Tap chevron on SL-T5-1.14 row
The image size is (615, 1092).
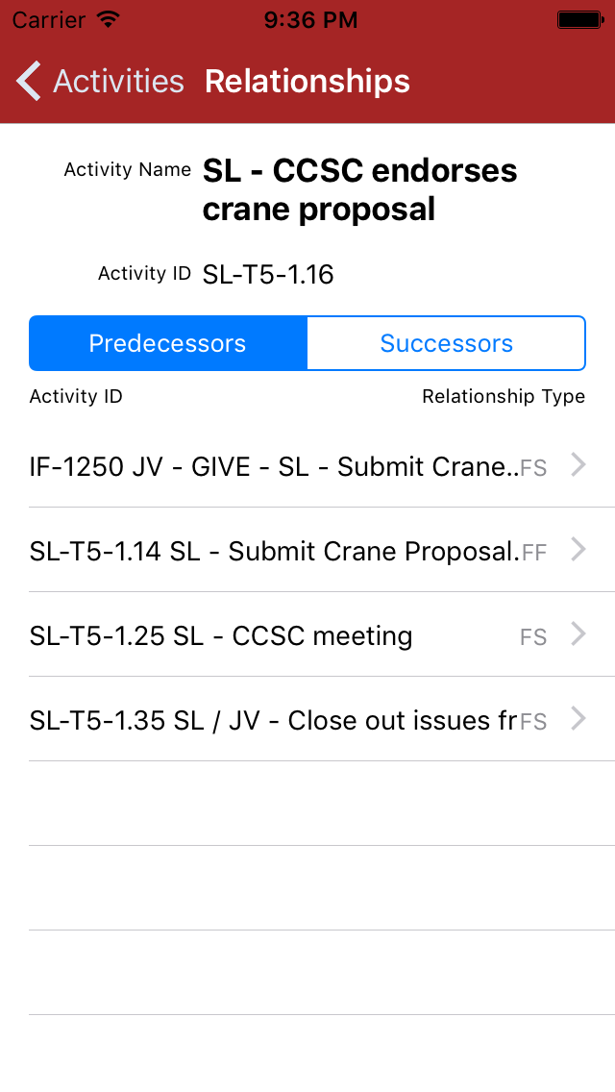(578, 550)
